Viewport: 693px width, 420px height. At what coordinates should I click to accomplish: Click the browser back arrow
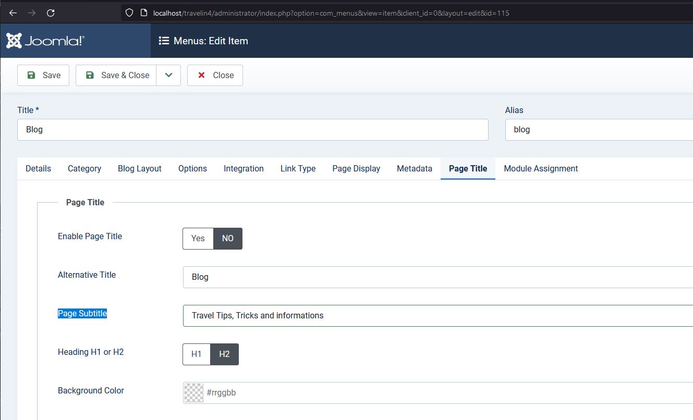click(13, 13)
